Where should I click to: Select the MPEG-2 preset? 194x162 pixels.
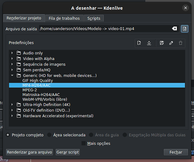pos(29,90)
